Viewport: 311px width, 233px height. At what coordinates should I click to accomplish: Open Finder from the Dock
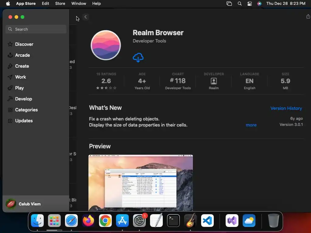click(x=37, y=221)
